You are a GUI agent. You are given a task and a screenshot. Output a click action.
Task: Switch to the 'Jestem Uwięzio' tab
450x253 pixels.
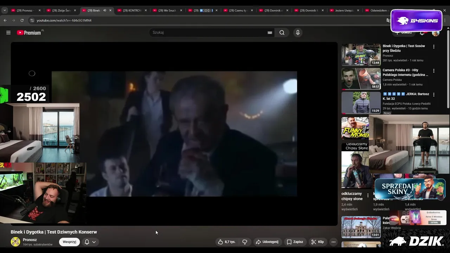(344, 11)
